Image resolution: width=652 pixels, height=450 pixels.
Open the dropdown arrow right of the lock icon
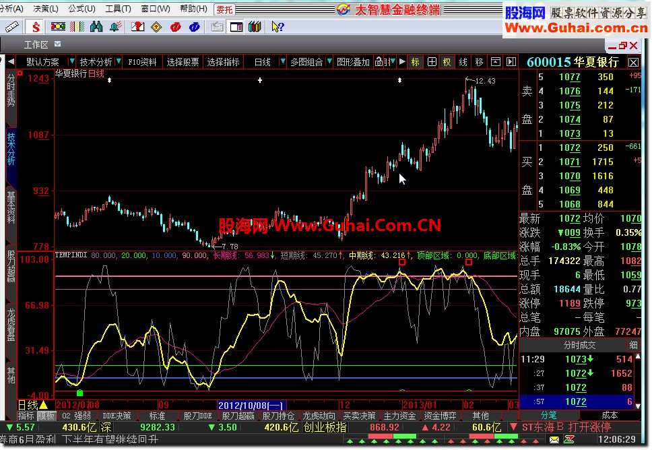tap(393, 61)
